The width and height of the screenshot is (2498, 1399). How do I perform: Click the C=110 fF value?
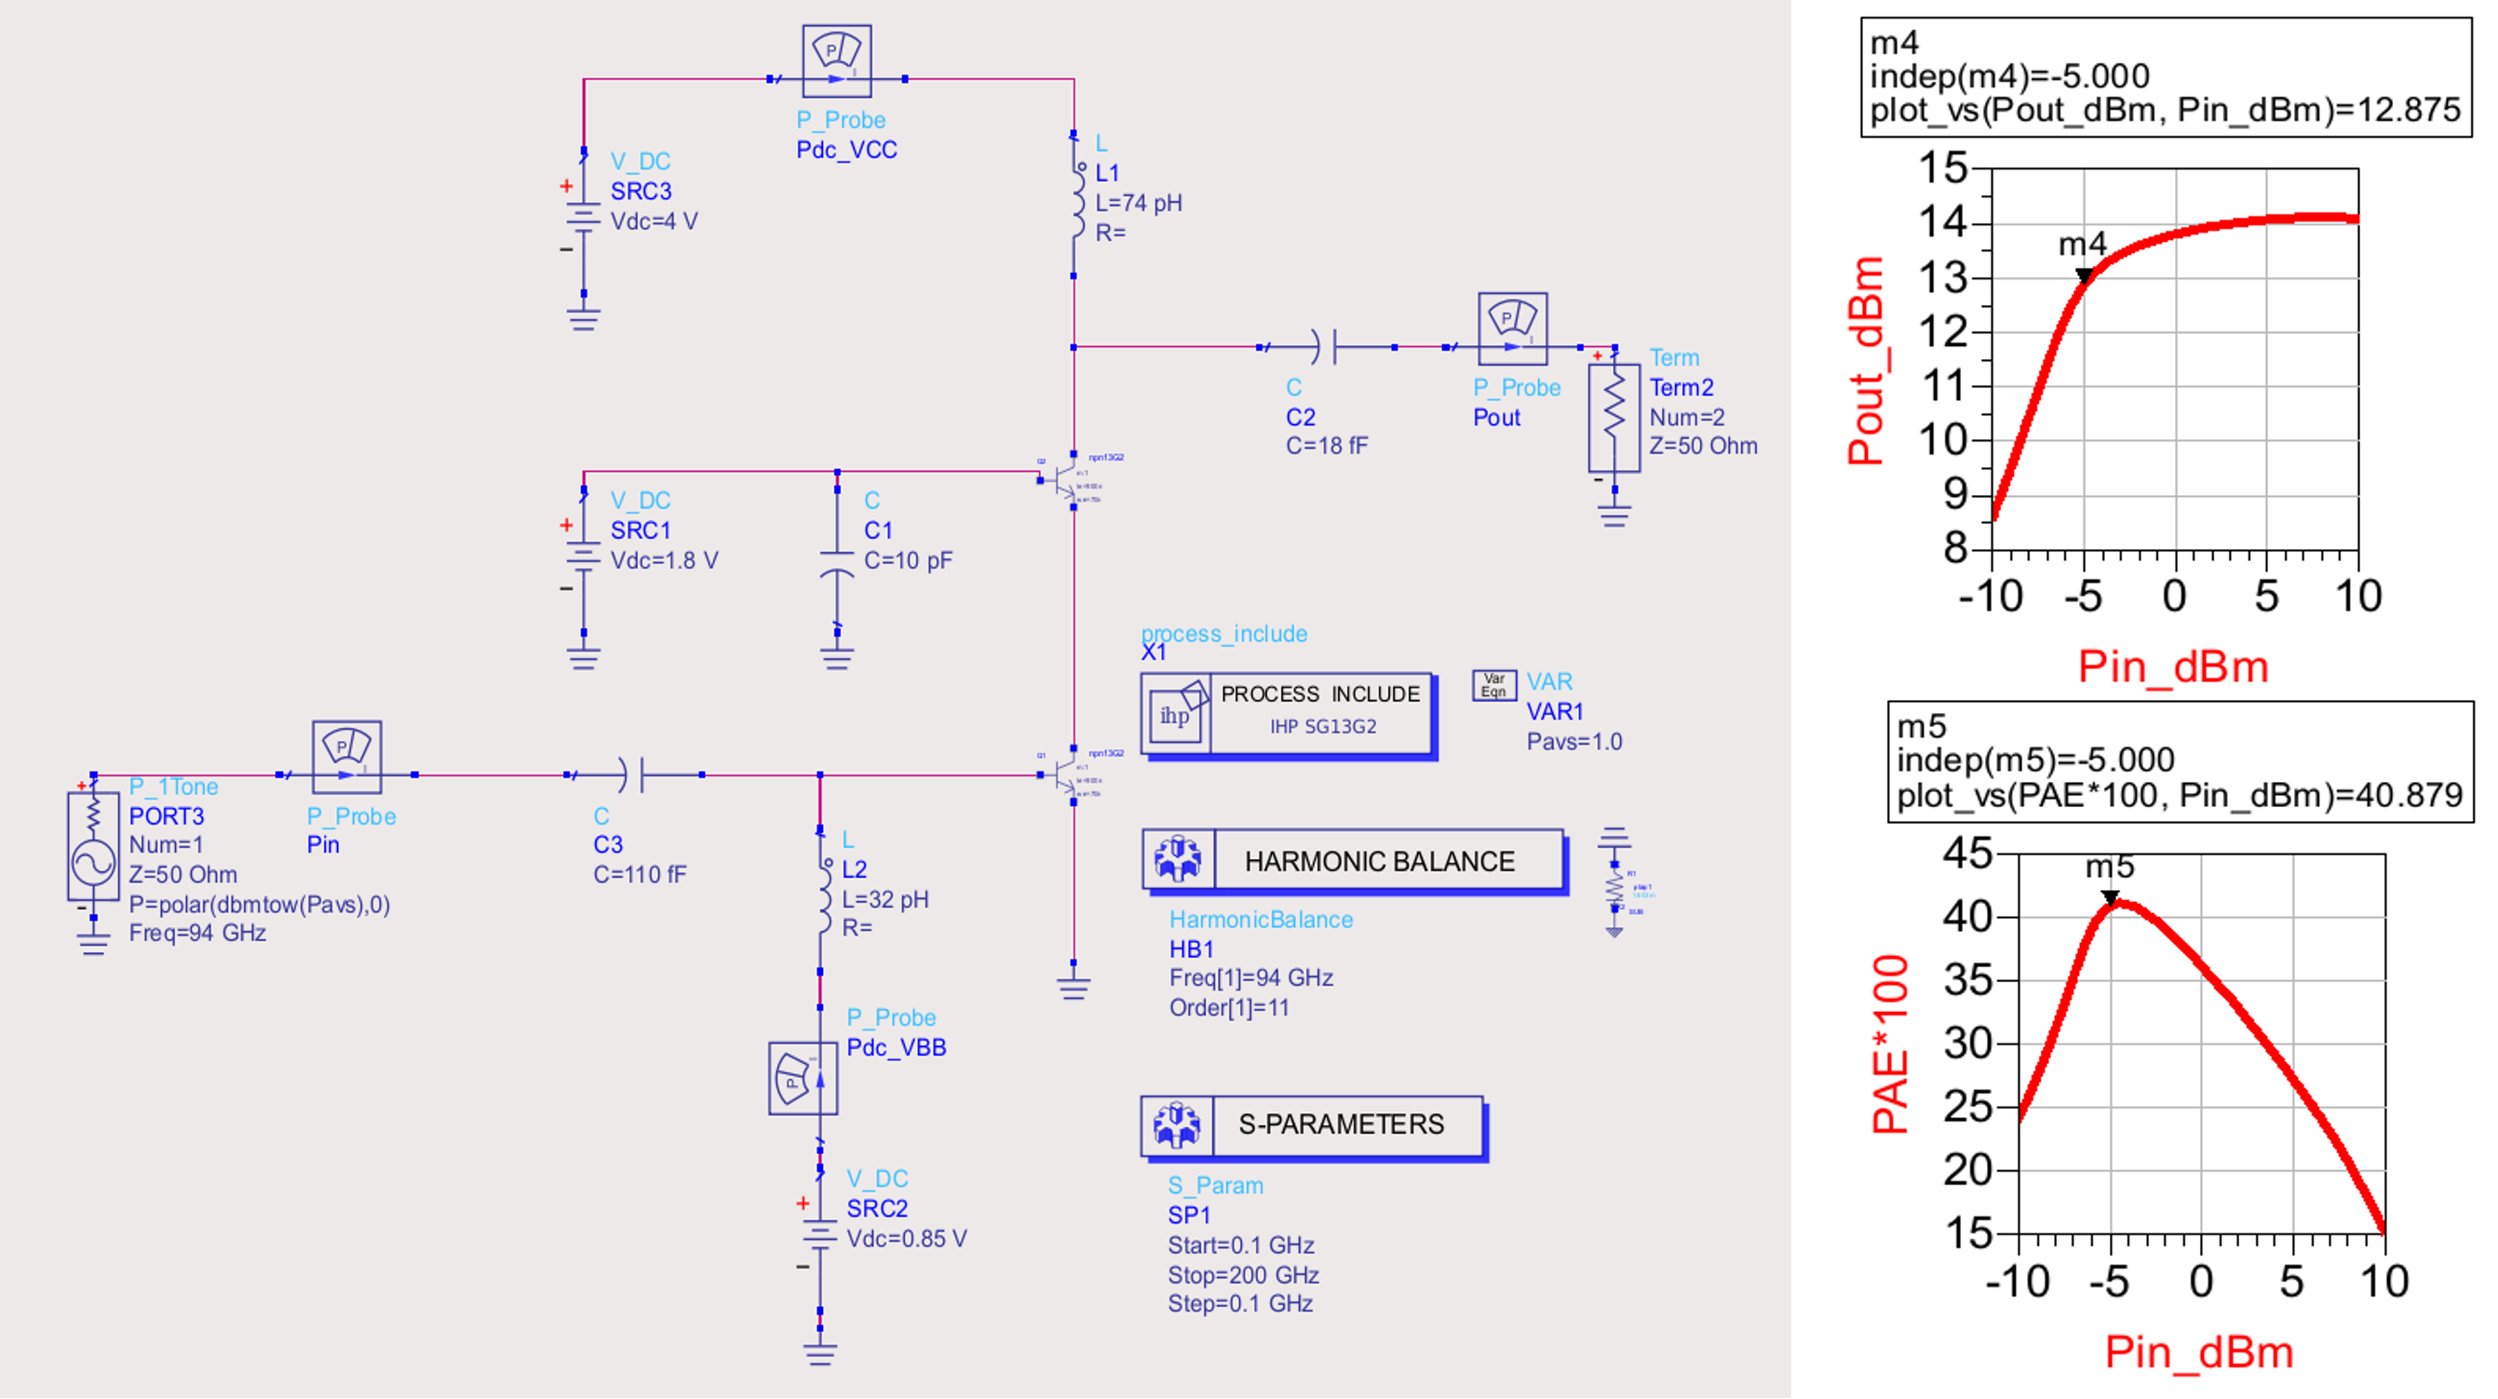click(639, 875)
